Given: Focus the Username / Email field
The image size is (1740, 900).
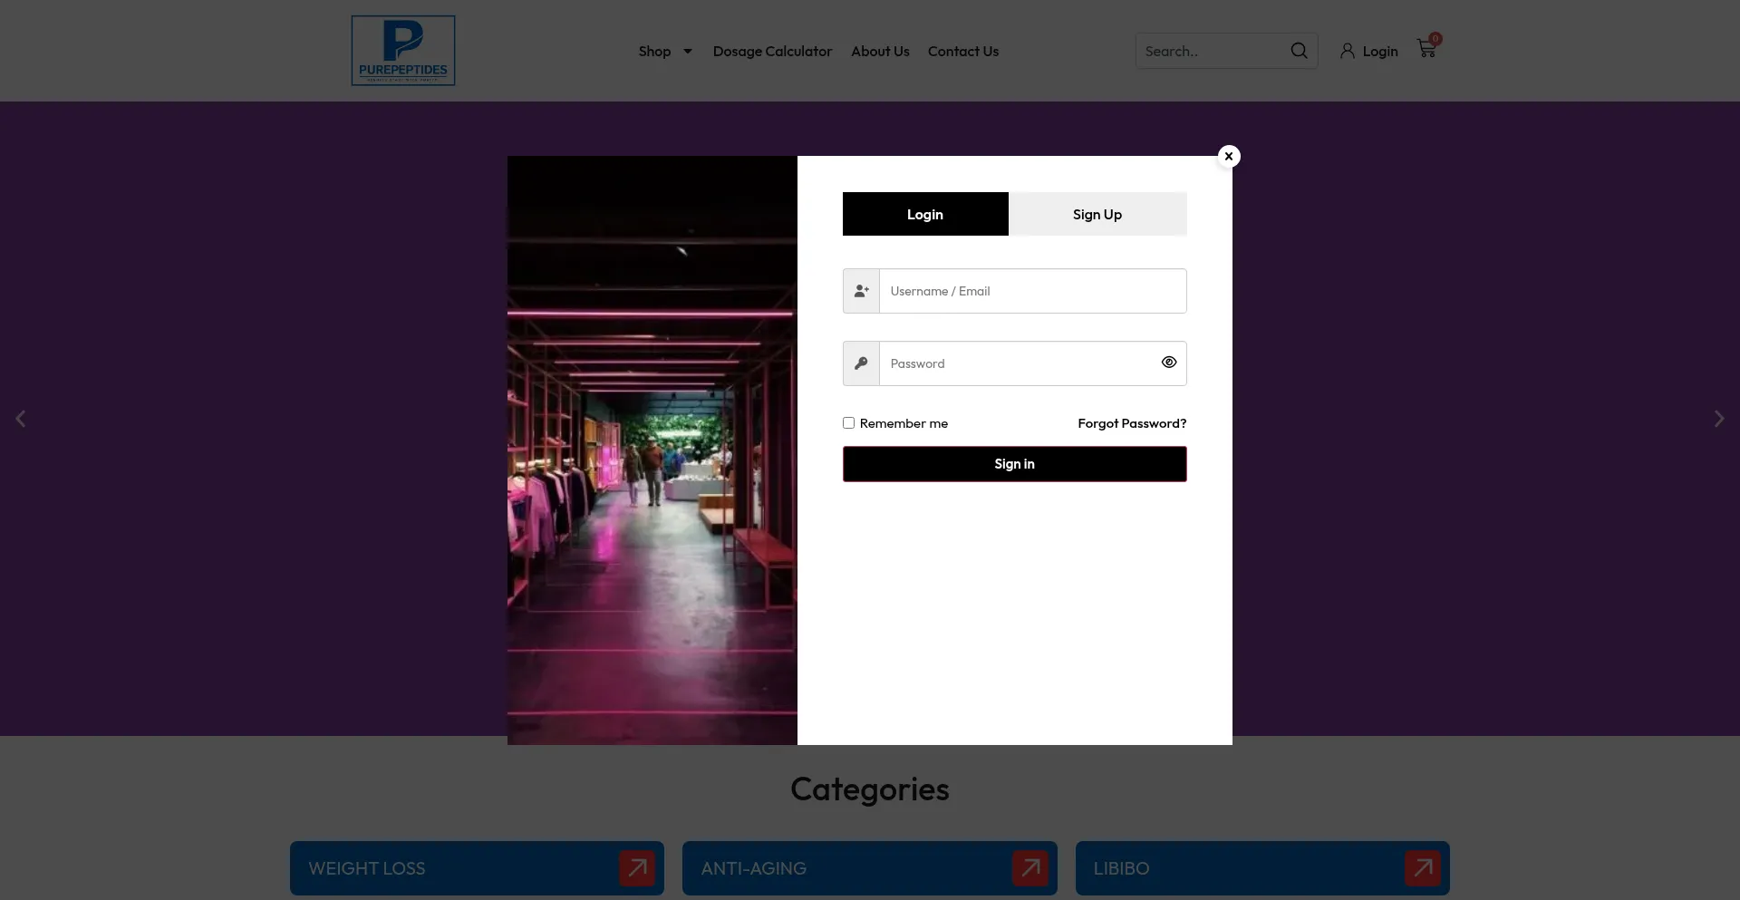Looking at the screenshot, I should tap(1033, 291).
